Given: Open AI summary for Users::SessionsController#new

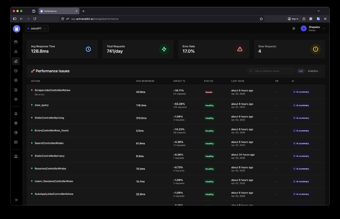Looking at the screenshot, I should (301, 181).
